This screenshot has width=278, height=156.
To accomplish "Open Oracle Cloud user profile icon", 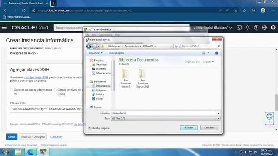I will click(273, 28).
